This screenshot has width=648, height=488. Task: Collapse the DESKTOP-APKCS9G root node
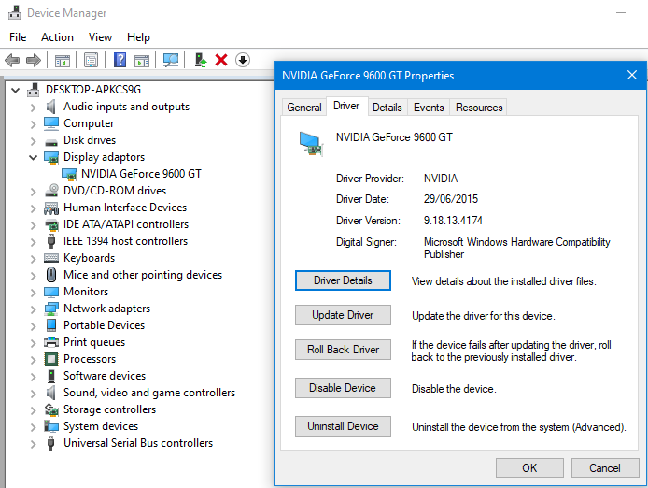tap(15, 90)
